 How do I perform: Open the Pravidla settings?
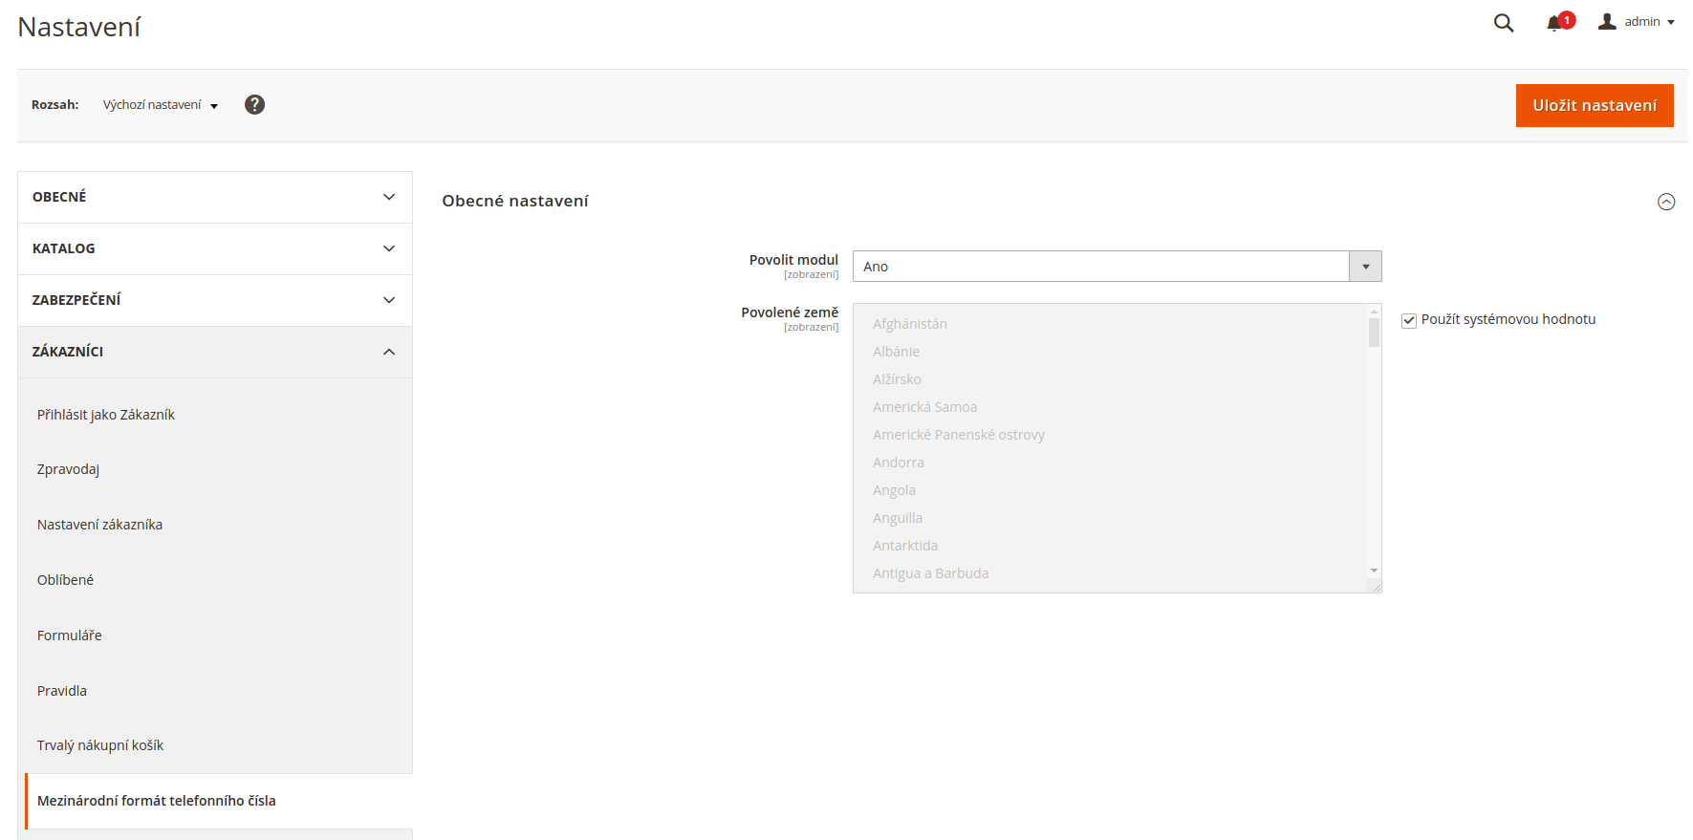tap(62, 691)
